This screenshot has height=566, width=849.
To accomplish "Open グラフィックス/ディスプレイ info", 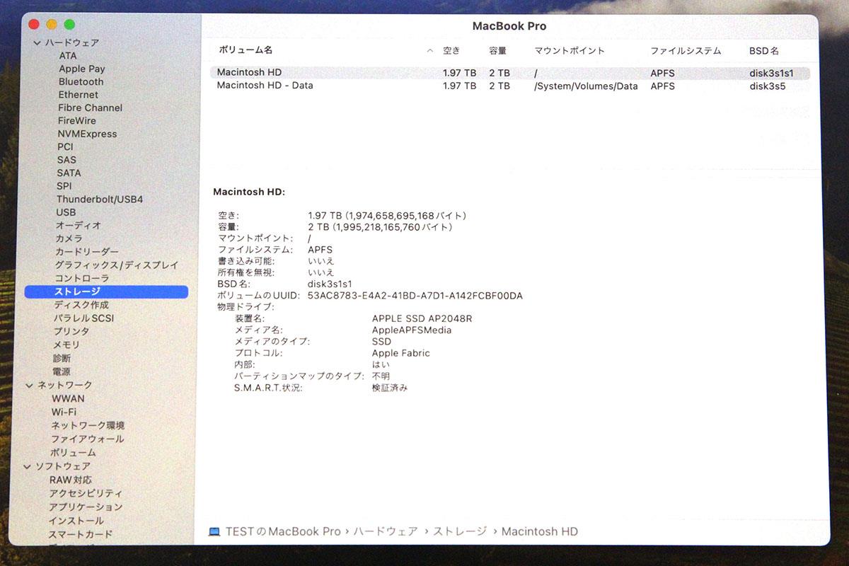I will pyautogui.click(x=117, y=265).
